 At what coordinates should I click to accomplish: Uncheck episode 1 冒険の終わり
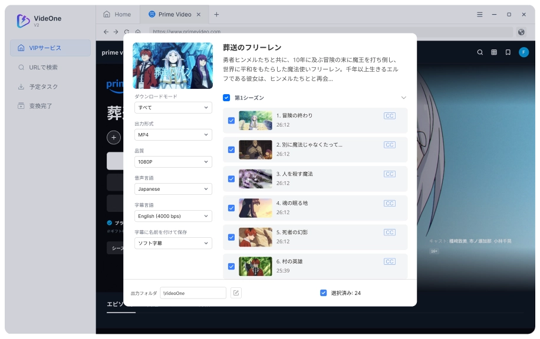click(232, 120)
